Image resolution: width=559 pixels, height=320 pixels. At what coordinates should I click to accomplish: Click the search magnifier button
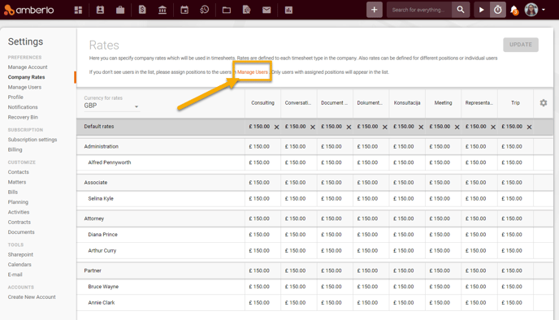[461, 10]
